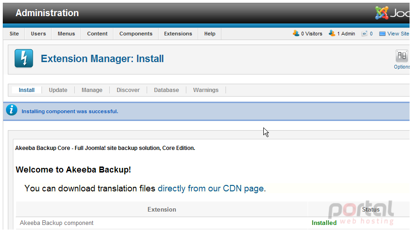
Task: Expand the Content dropdown menu
Action: pos(97,34)
